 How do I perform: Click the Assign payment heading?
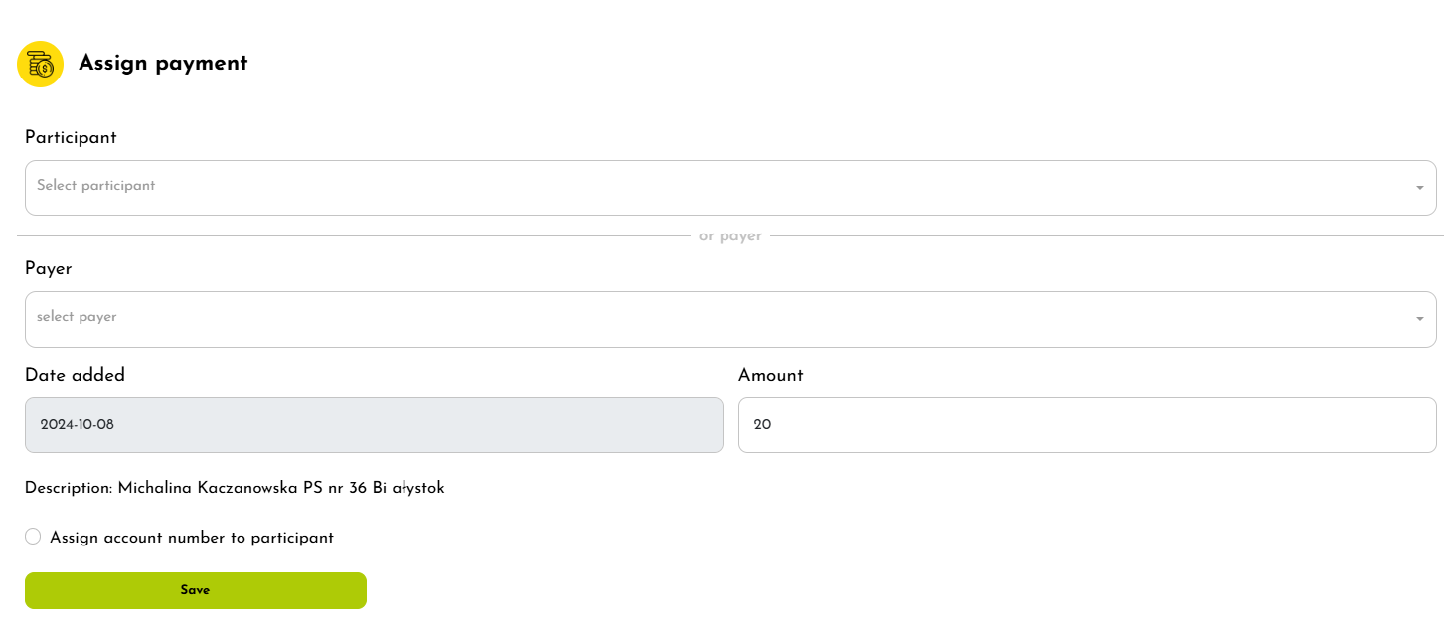[163, 63]
